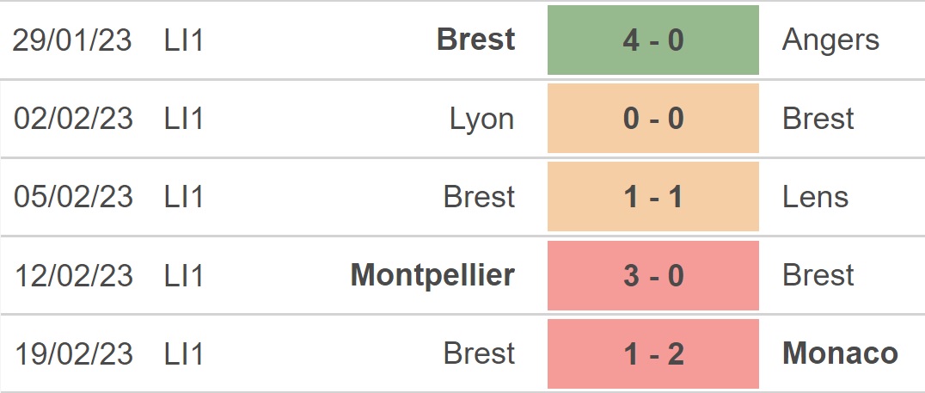Click the bold Montpellier team name
The height and width of the screenshot is (393, 925).
432,275
